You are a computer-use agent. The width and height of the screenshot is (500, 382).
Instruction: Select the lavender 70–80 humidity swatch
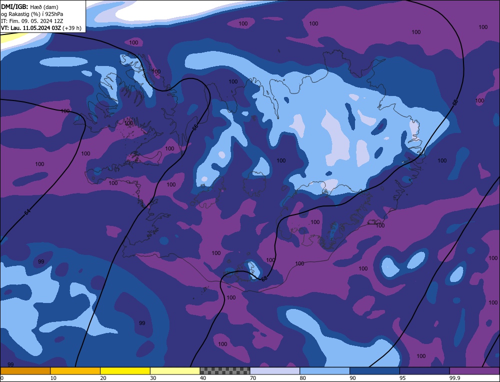pyautogui.click(x=275, y=371)
